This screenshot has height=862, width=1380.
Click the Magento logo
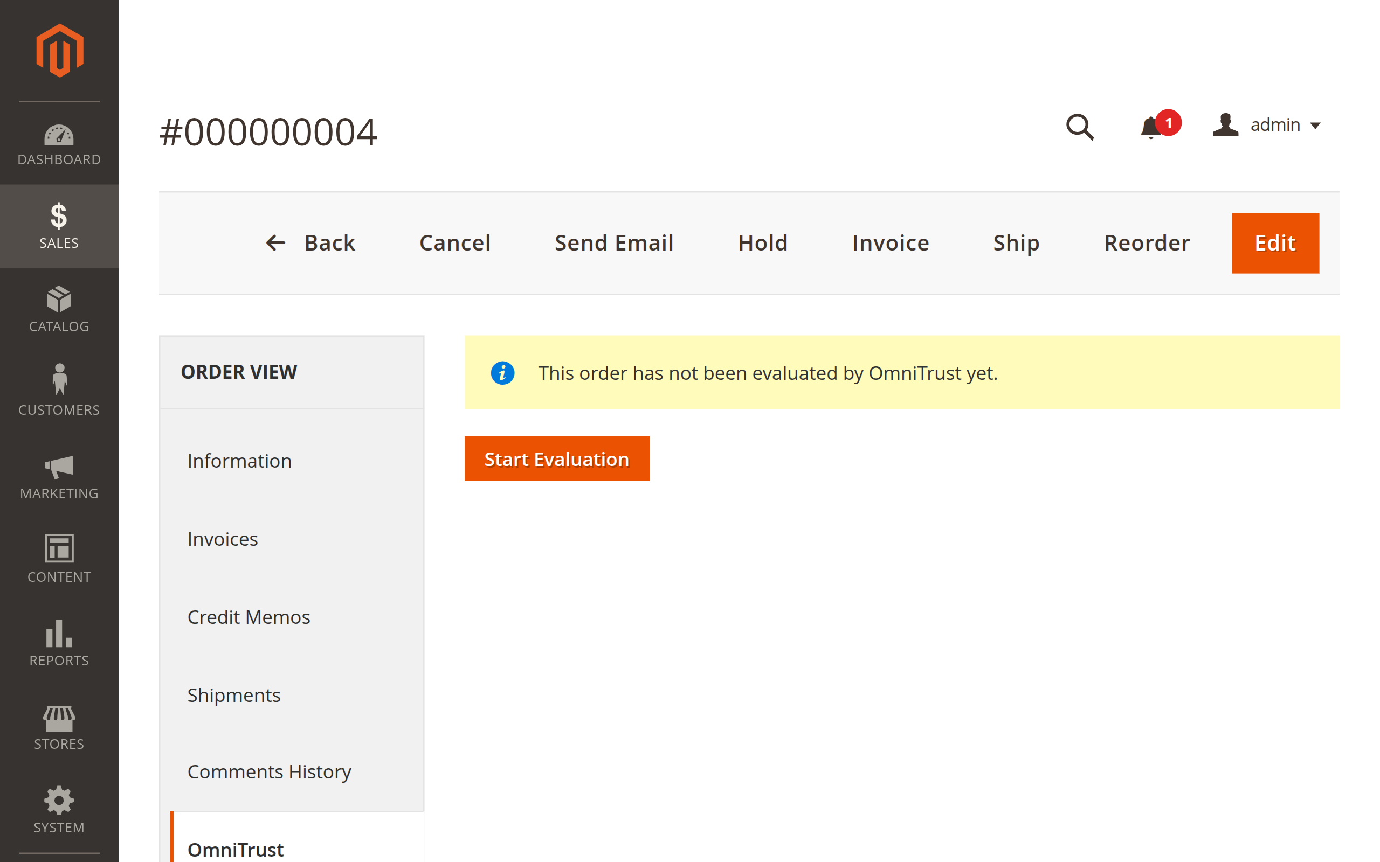pyautogui.click(x=59, y=50)
